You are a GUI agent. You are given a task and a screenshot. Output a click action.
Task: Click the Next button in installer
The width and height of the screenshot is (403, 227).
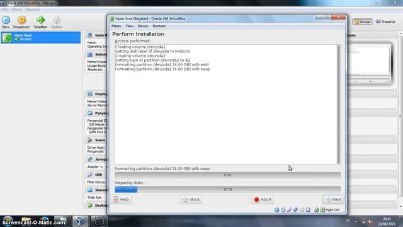[334, 199]
